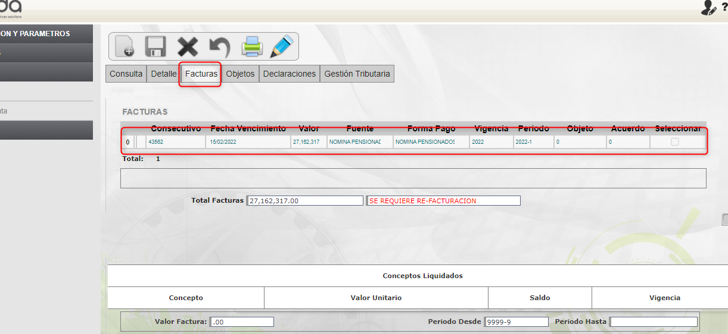Click the user profile icon

708,8
